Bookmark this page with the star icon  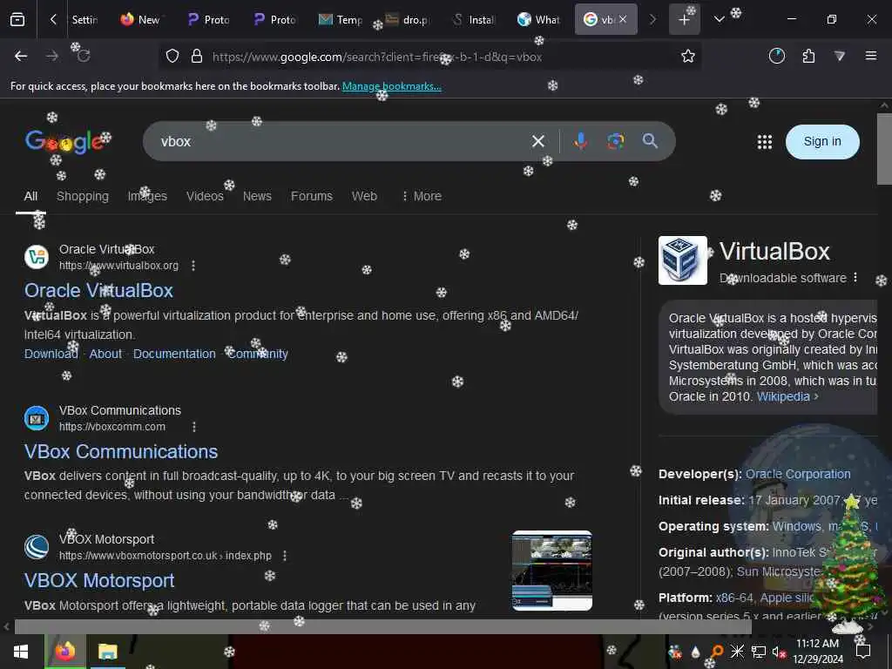(x=688, y=56)
